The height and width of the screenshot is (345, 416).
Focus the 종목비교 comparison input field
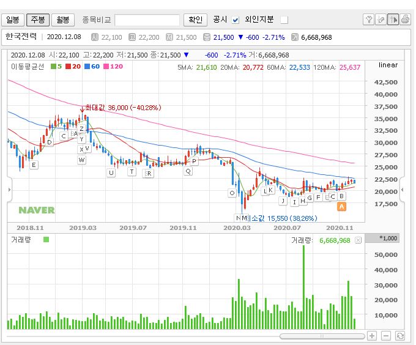pos(147,20)
